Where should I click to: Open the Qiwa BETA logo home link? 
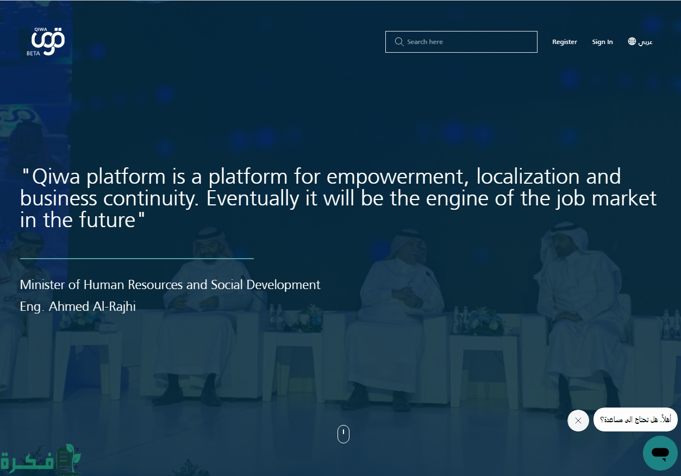click(x=46, y=42)
